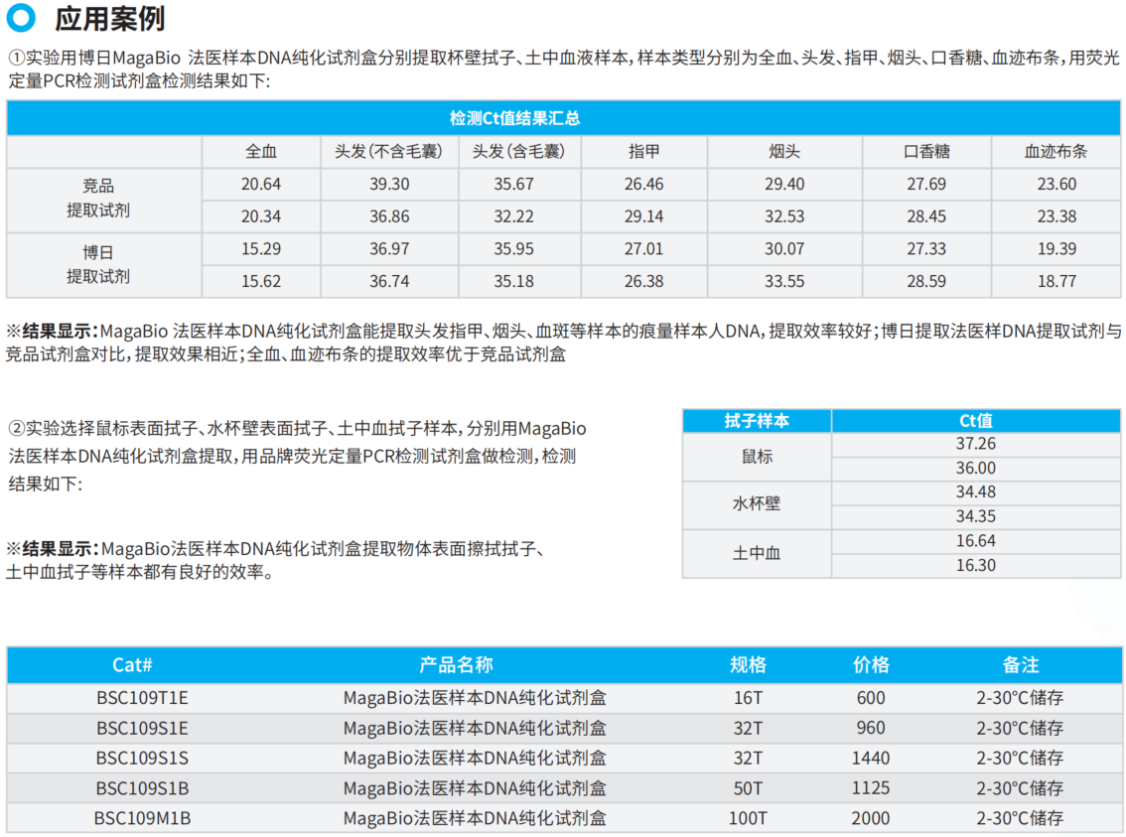Click the Cat# column header
The width and height of the screenshot is (1126, 837).
pyautogui.click(x=132, y=665)
